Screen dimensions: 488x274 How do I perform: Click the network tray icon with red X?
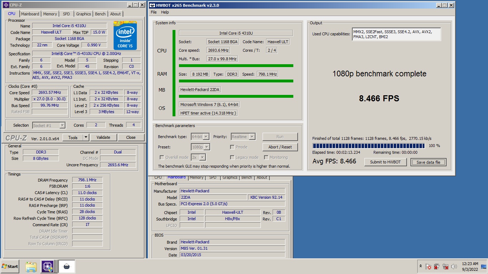(445, 267)
